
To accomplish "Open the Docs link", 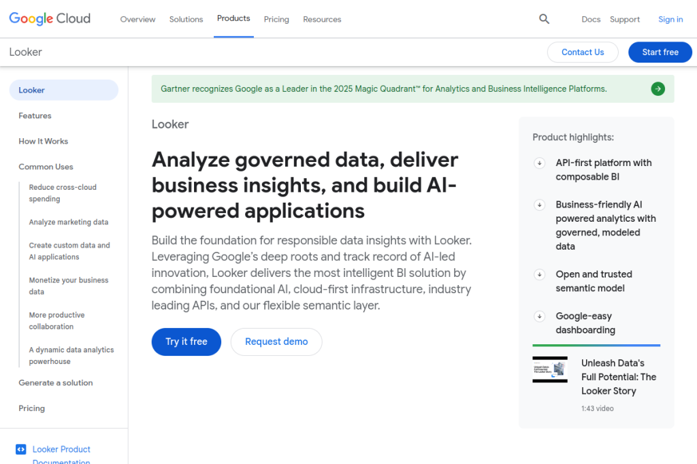I will pyautogui.click(x=591, y=20).
